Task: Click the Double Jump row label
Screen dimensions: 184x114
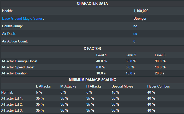Action: pyautogui.click(x=13, y=26)
